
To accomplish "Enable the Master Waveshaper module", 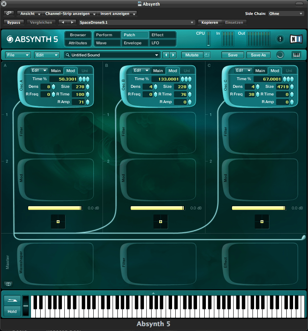I will pyautogui.click(x=21, y=263).
